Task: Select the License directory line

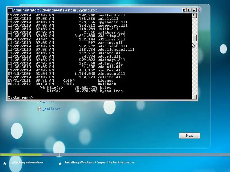Action: tap(61, 81)
